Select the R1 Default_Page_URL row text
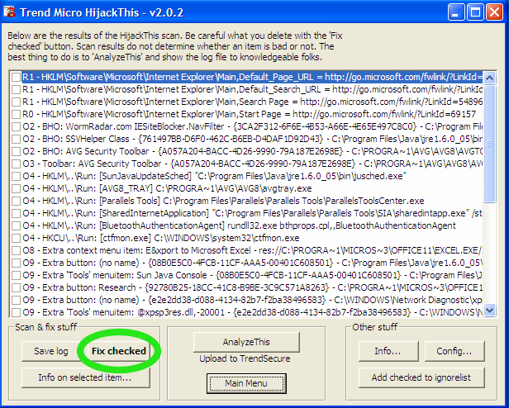The height and width of the screenshot is (408, 509). 252,77
